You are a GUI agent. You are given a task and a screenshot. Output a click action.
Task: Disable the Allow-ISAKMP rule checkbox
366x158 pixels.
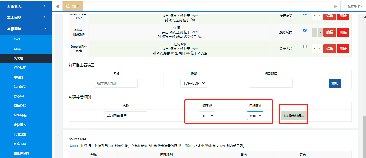[305, 30]
